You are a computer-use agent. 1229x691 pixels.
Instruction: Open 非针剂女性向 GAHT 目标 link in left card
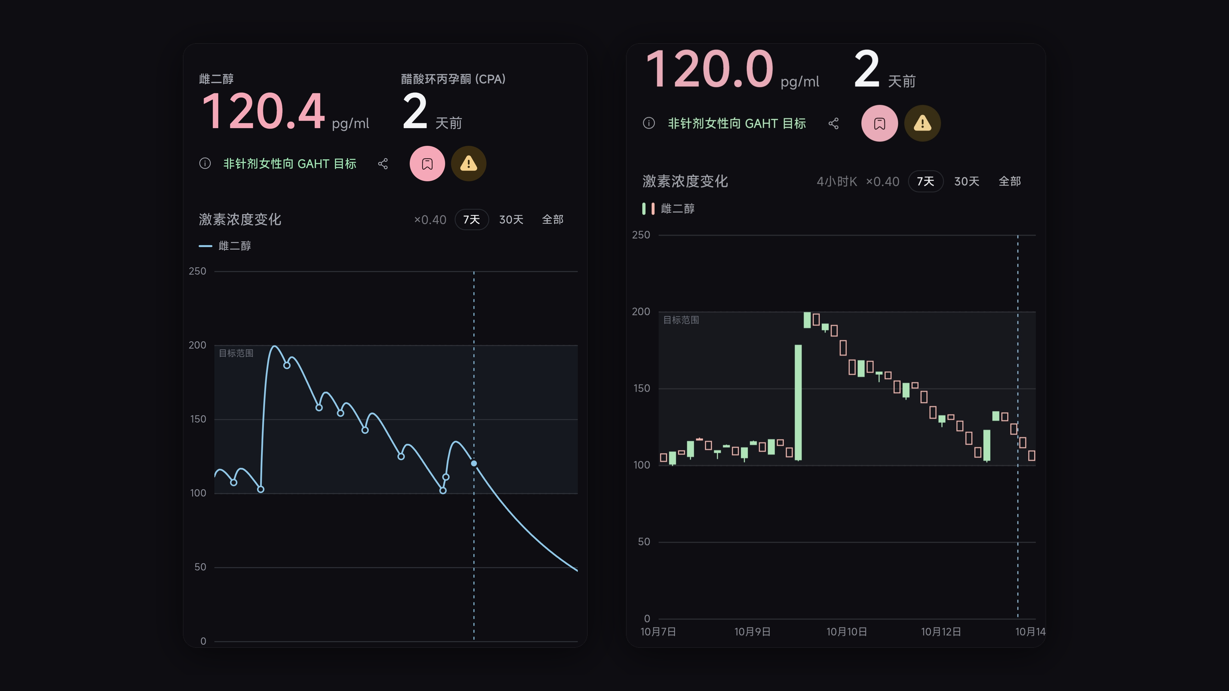pos(290,164)
